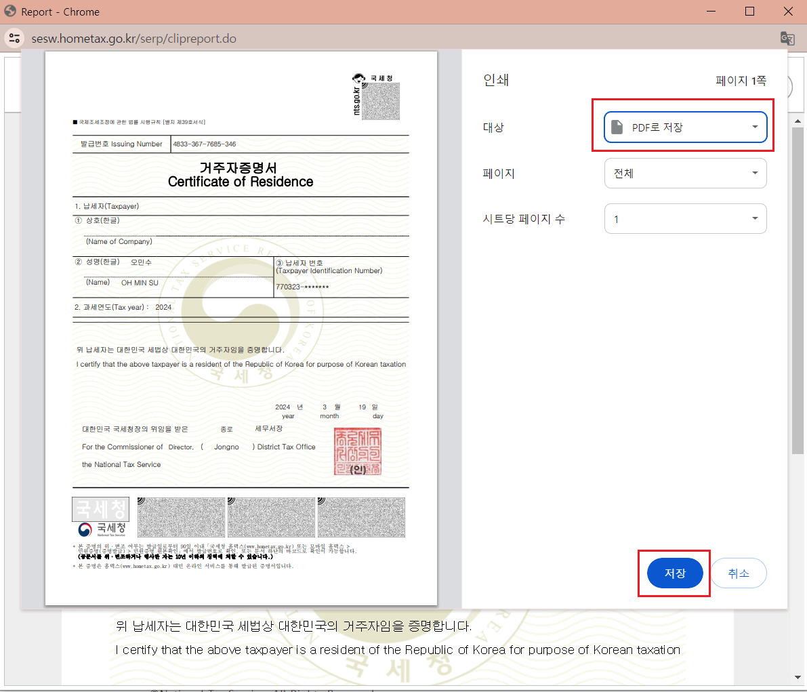
Task: Open site controls via the tune icon beside URL
Action: coord(14,39)
